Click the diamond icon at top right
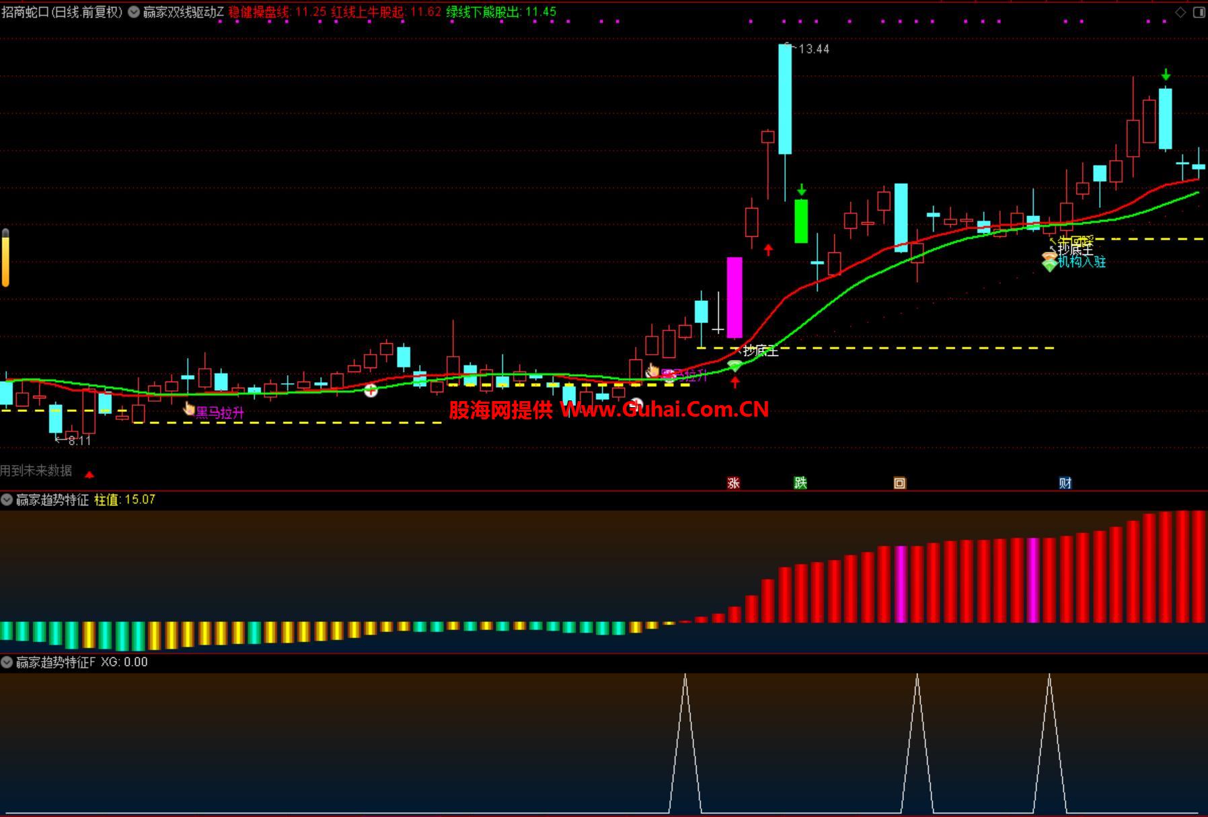 pos(1180,12)
